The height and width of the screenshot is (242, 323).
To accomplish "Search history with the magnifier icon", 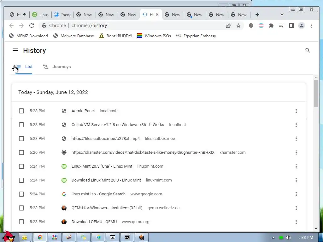I will click(308, 50).
